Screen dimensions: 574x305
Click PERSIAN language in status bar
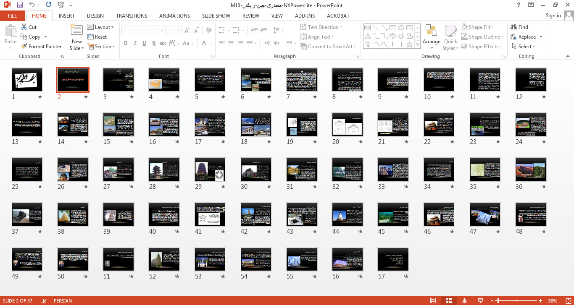(x=63, y=301)
